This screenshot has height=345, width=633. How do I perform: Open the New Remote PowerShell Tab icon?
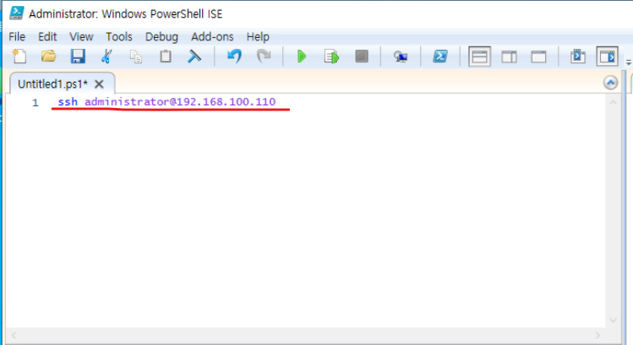point(401,57)
